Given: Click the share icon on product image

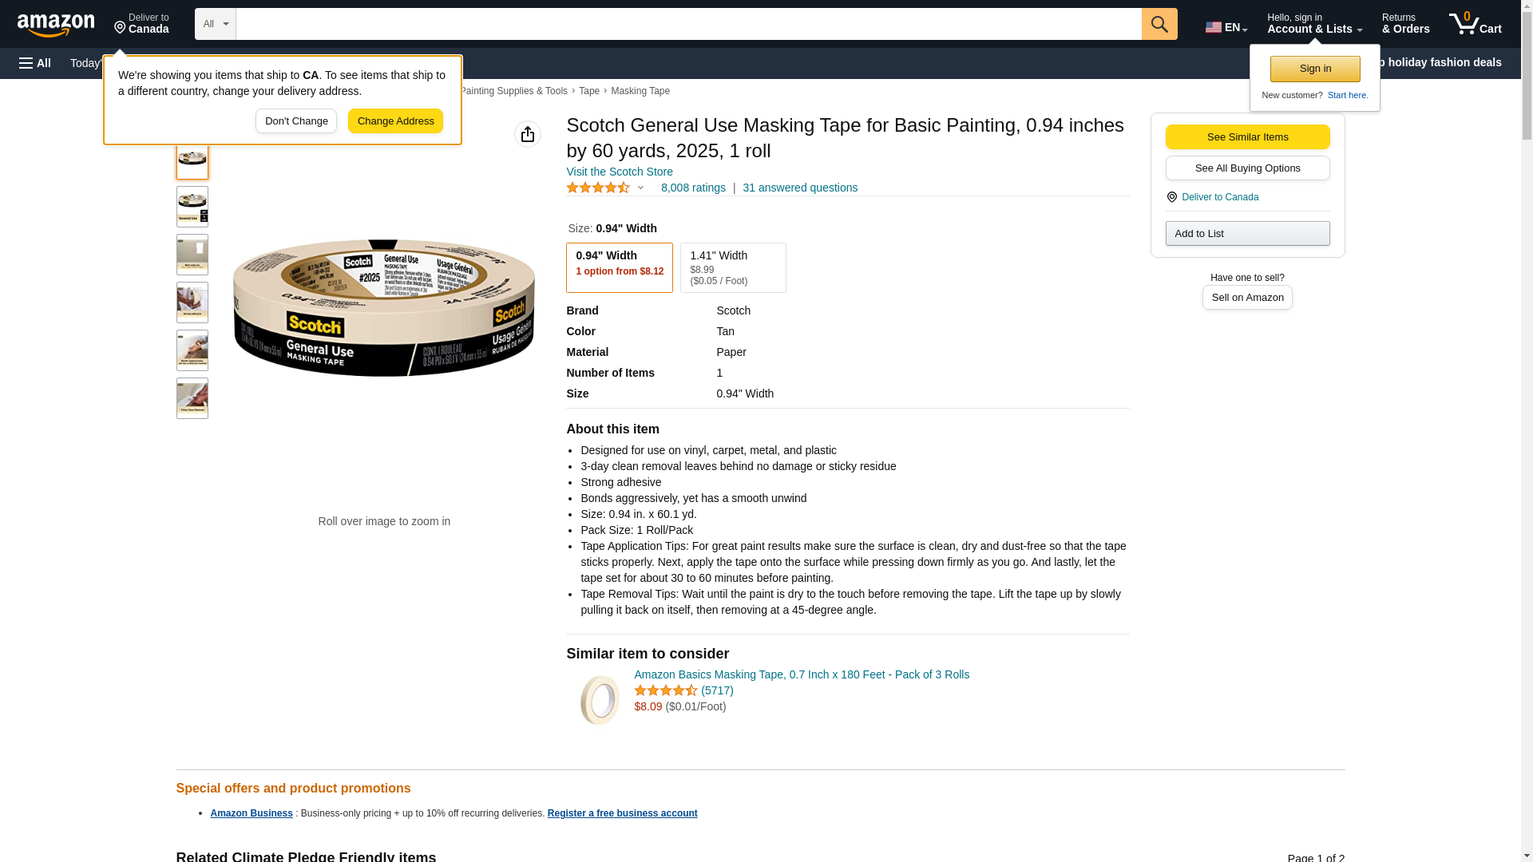Looking at the screenshot, I should tap(528, 134).
